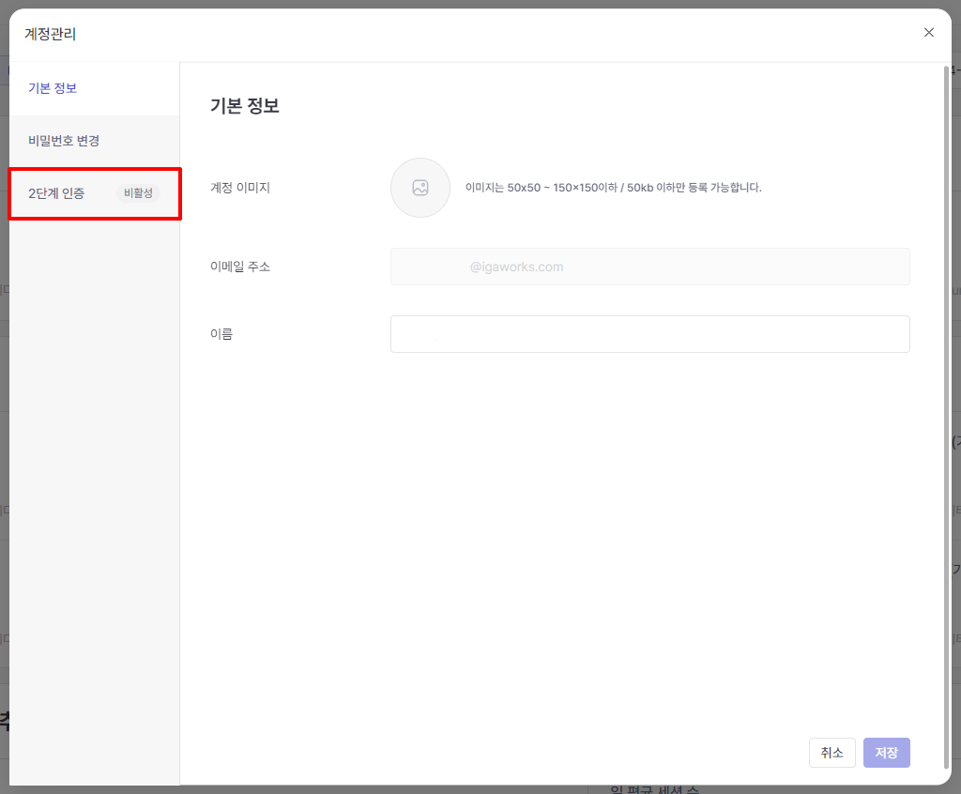Close the 계정관리 dialog with X

tap(929, 33)
